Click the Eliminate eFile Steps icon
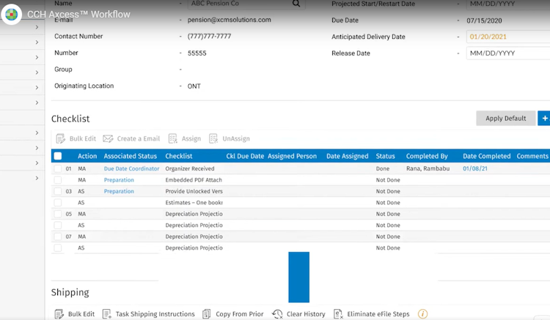The width and height of the screenshot is (550, 320). 338,314
